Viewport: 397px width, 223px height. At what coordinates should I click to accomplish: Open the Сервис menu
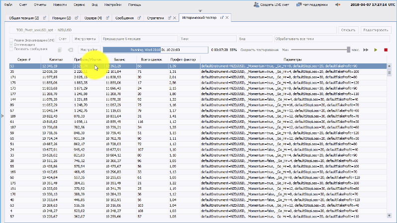[79, 5]
